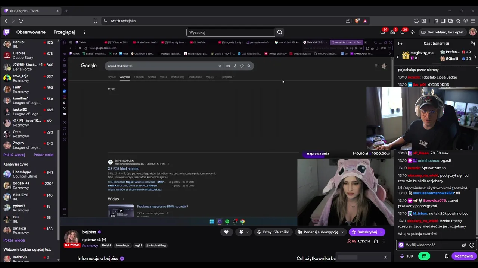This screenshot has height=268, width=478.
Task: Open the music note playlist icon
Action: point(435,21)
